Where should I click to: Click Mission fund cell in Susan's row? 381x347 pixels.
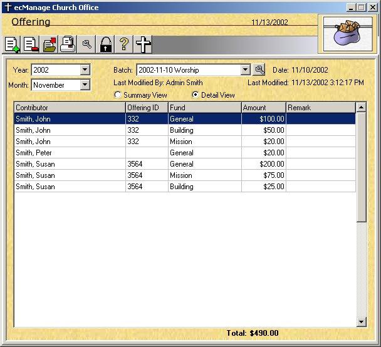[x=204, y=175]
